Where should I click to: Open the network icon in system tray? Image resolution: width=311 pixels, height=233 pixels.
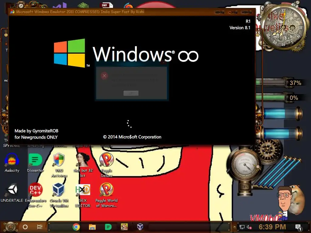click(x=242, y=227)
